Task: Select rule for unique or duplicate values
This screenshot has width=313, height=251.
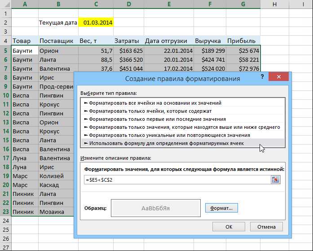Action: [183, 135]
